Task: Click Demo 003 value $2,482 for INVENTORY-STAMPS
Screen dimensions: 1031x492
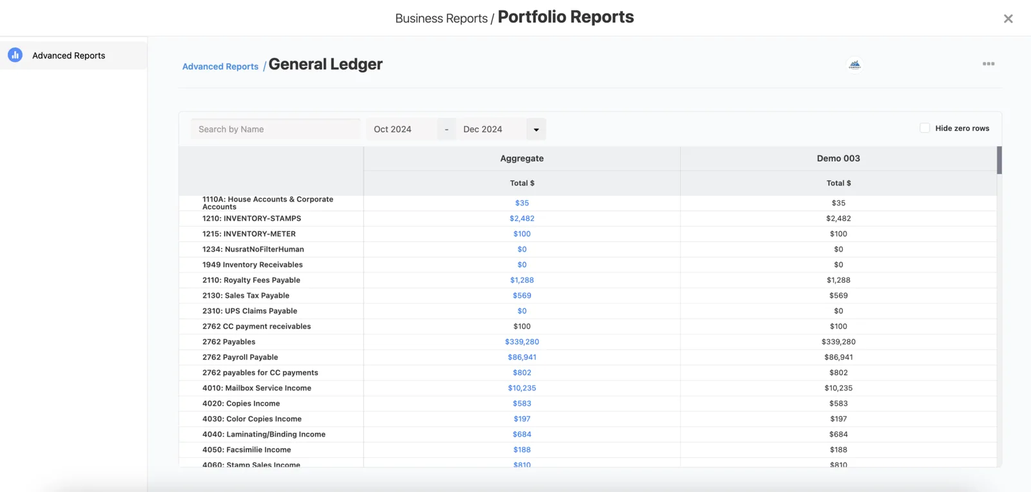Action: (x=838, y=218)
